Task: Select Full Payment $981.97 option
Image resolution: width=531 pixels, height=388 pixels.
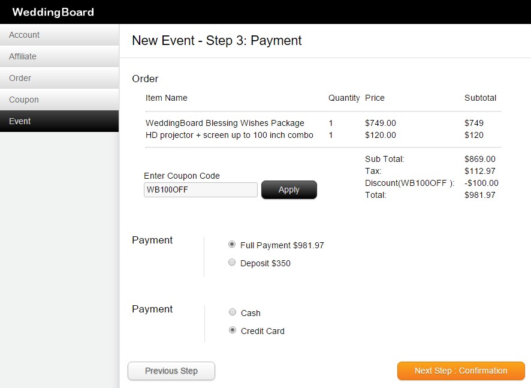Action: pyautogui.click(x=232, y=244)
